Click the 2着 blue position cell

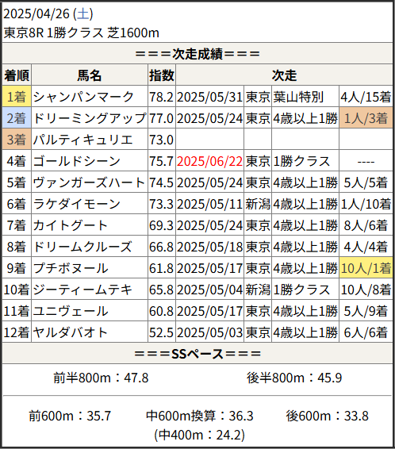click(17, 118)
